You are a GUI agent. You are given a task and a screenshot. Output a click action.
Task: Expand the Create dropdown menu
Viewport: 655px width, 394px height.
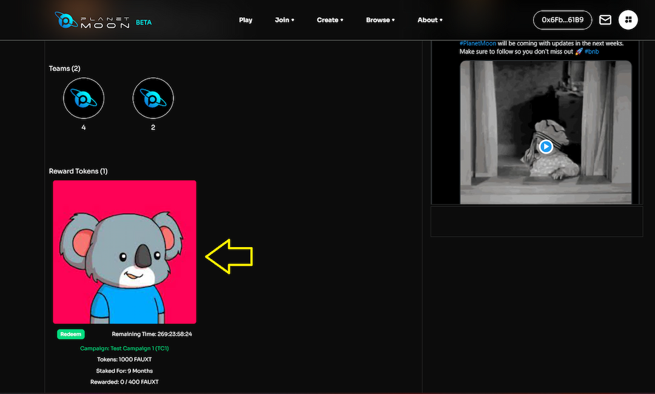(x=329, y=20)
